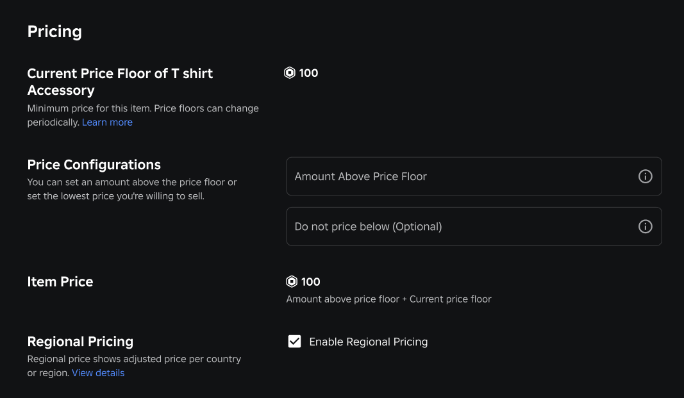Click the Pricing section heading
This screenshot has height=398, width=684.
[x=54, y=31]
